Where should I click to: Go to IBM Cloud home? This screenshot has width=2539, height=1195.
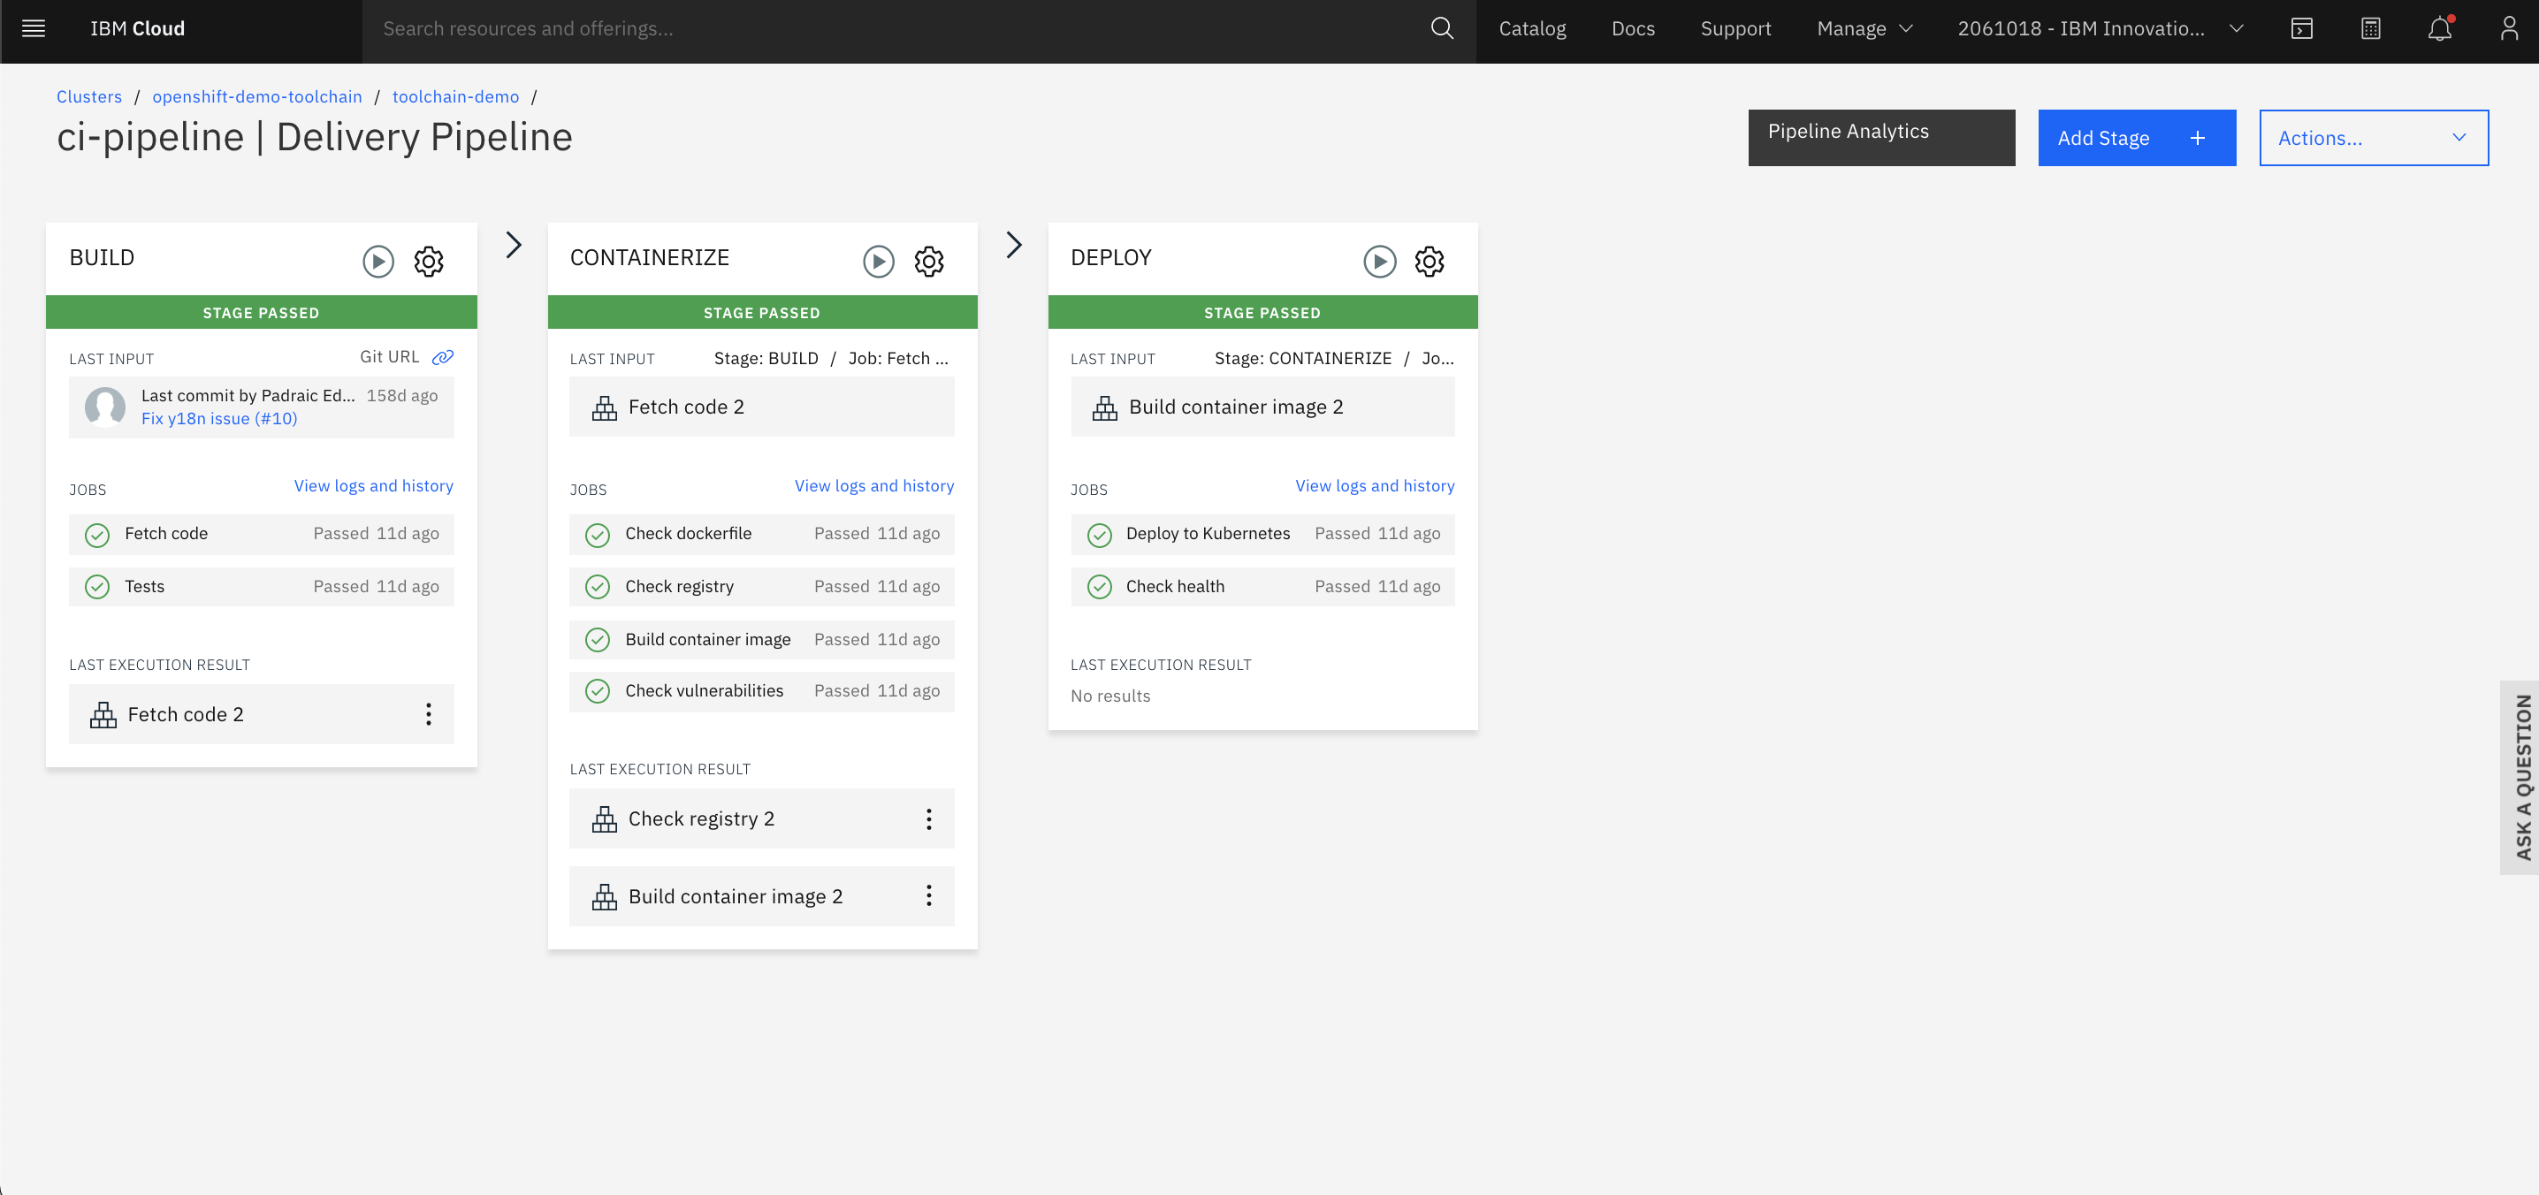click(137, 28)
